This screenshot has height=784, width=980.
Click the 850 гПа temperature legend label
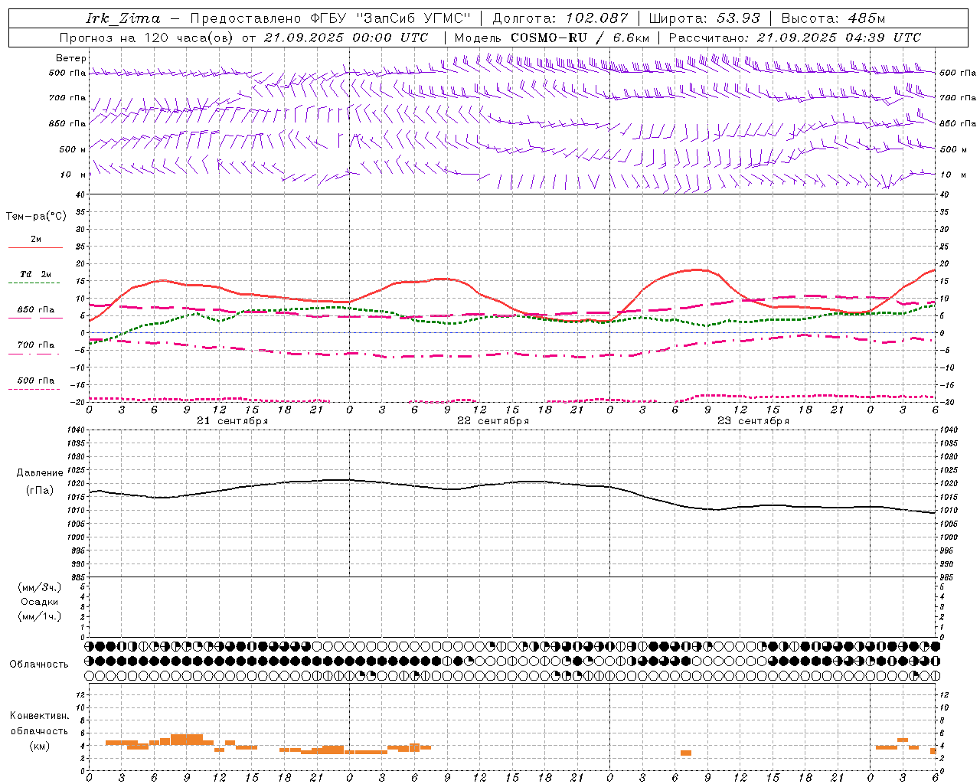(x=36, y=310)
